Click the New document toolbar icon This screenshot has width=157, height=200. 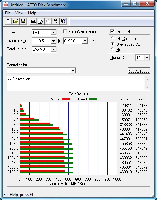tap(8, 21)
